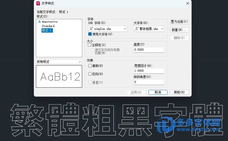Screen dimensions: 228x141
Task: Open the SHX 字体 dropdown list
Action: 125,29
